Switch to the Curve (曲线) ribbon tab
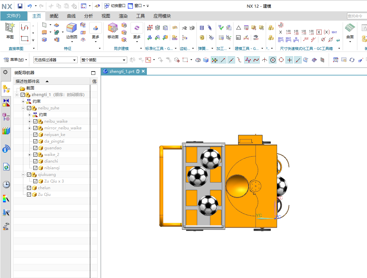This screenshot has width=367, height=278. (x=71, y=16)
